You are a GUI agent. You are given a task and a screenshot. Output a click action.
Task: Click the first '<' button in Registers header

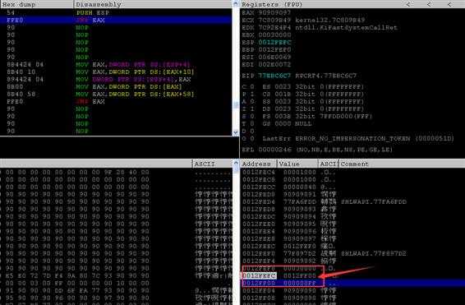408,4
